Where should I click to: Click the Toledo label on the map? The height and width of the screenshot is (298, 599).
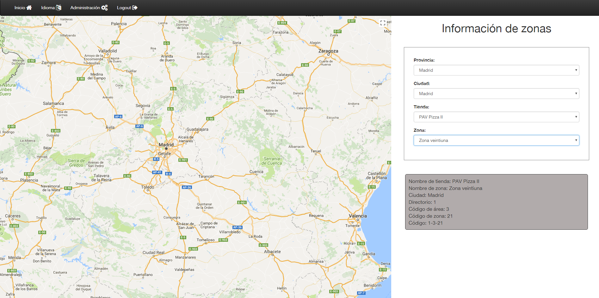[147, 187]
